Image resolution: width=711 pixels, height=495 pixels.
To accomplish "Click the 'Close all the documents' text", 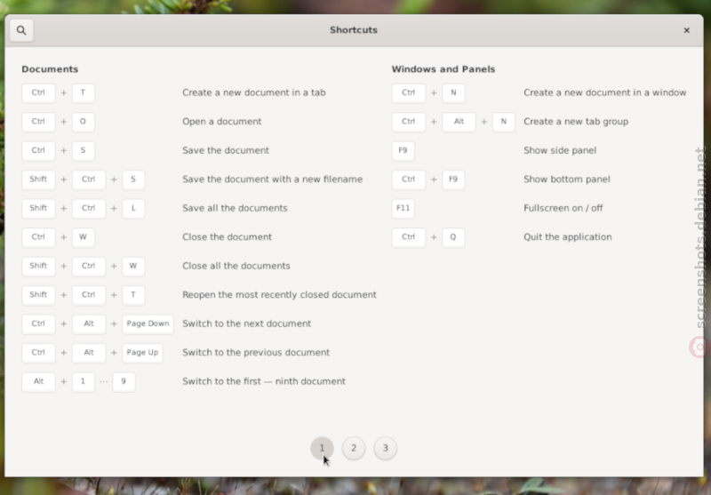I will coord(236,266).
